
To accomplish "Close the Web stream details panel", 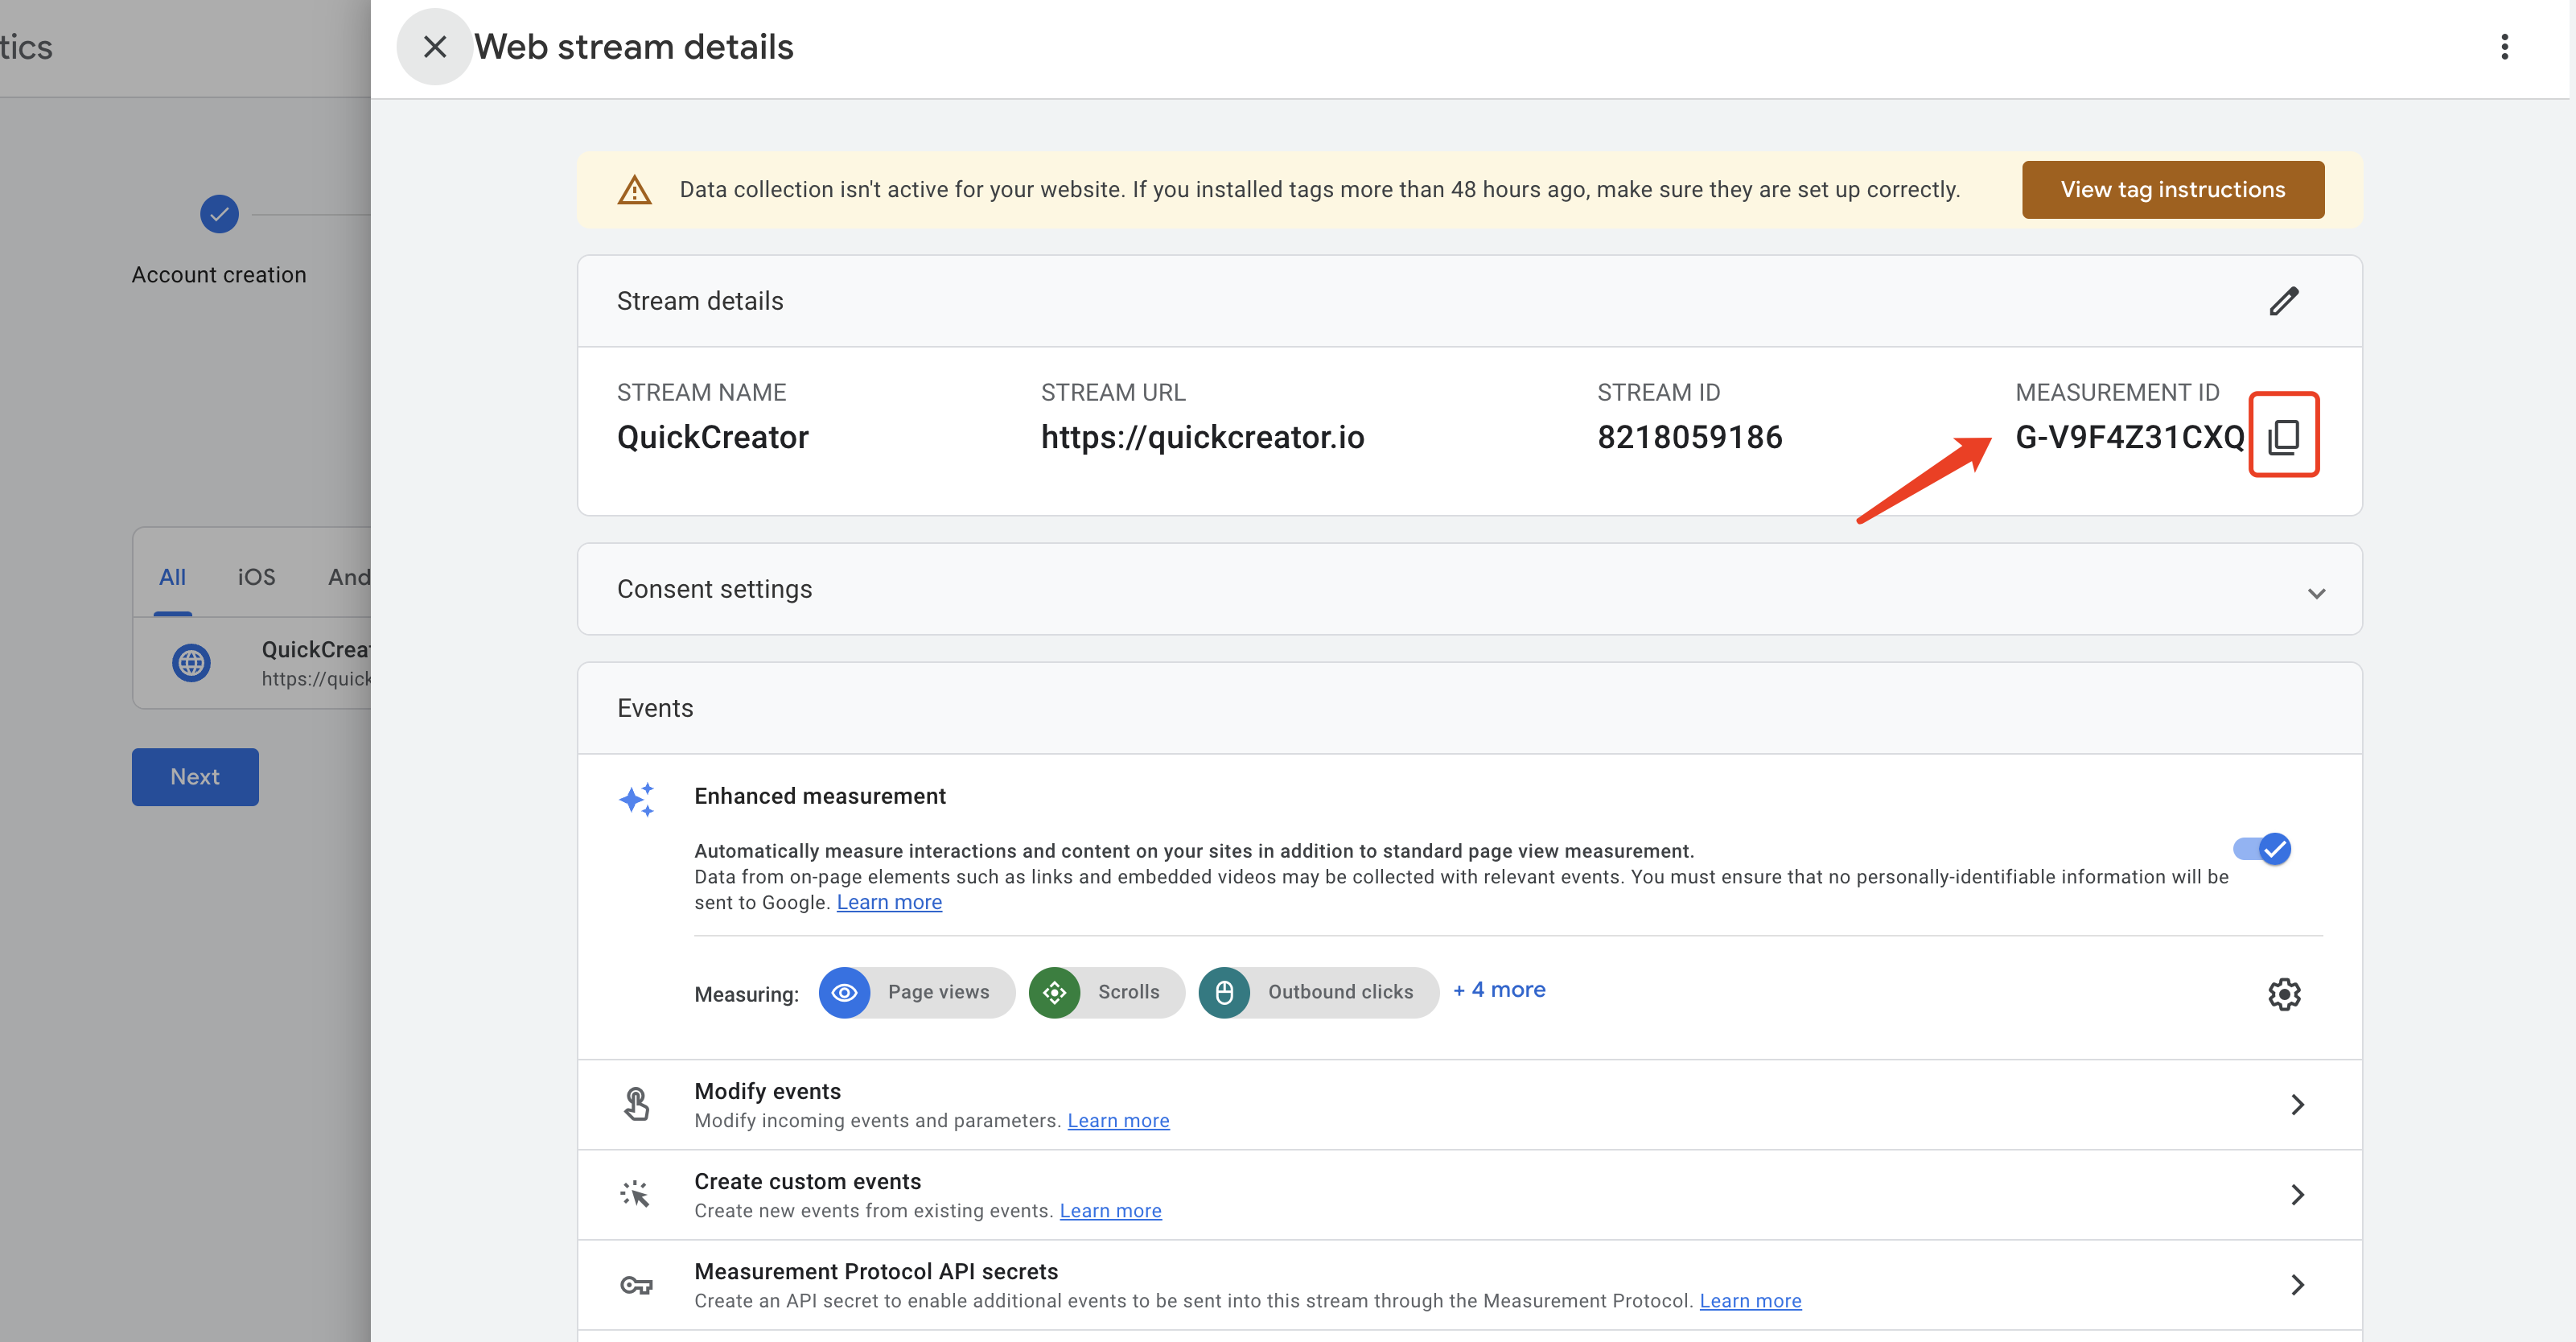I will (x=434, y=47).
